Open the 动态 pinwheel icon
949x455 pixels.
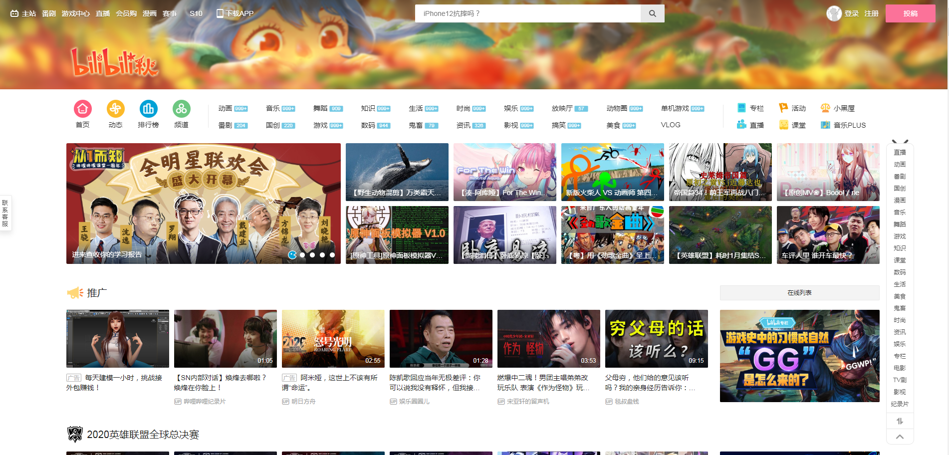coord(115,109)
